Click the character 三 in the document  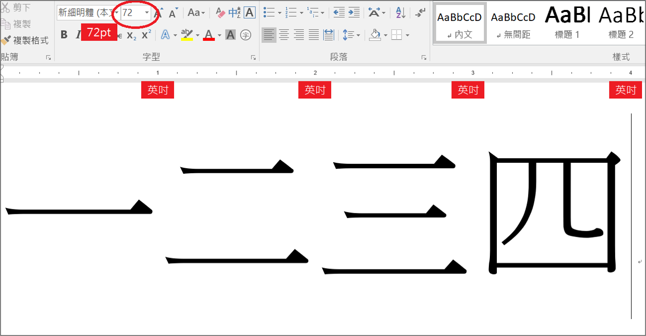394,215
